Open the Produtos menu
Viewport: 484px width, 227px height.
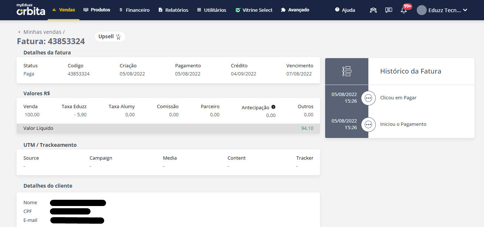click(x=97, y=10)
